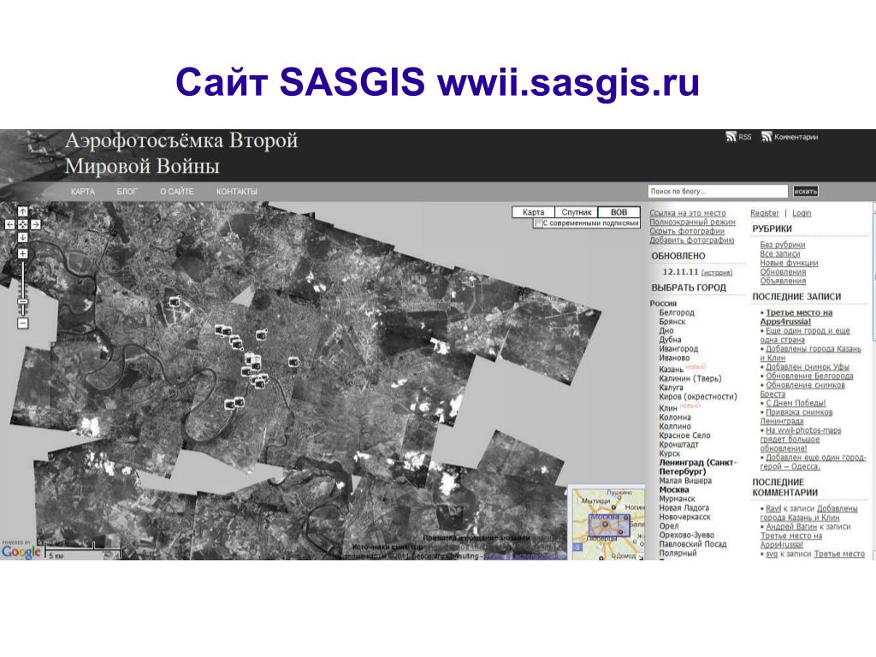Enable the 'С современными подписями' checkbox
The image size is (876, 657).
point(538,223)
